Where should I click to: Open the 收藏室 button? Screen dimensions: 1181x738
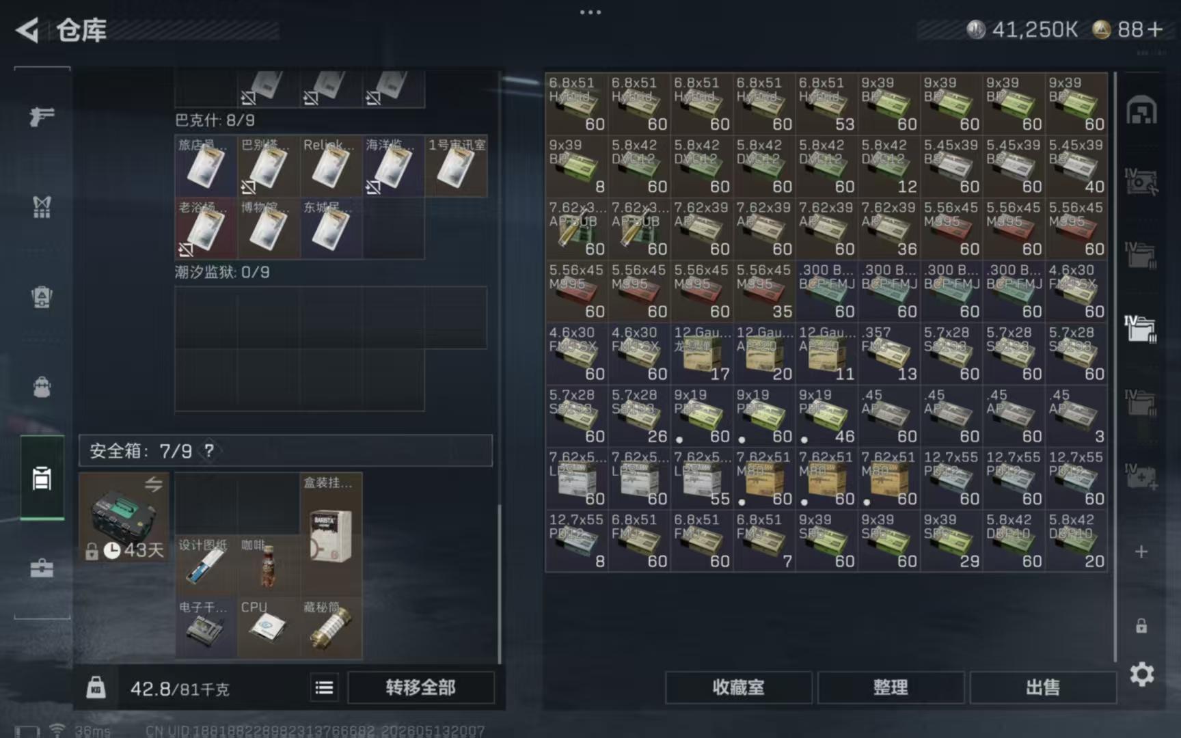click(x=738, y=687)
